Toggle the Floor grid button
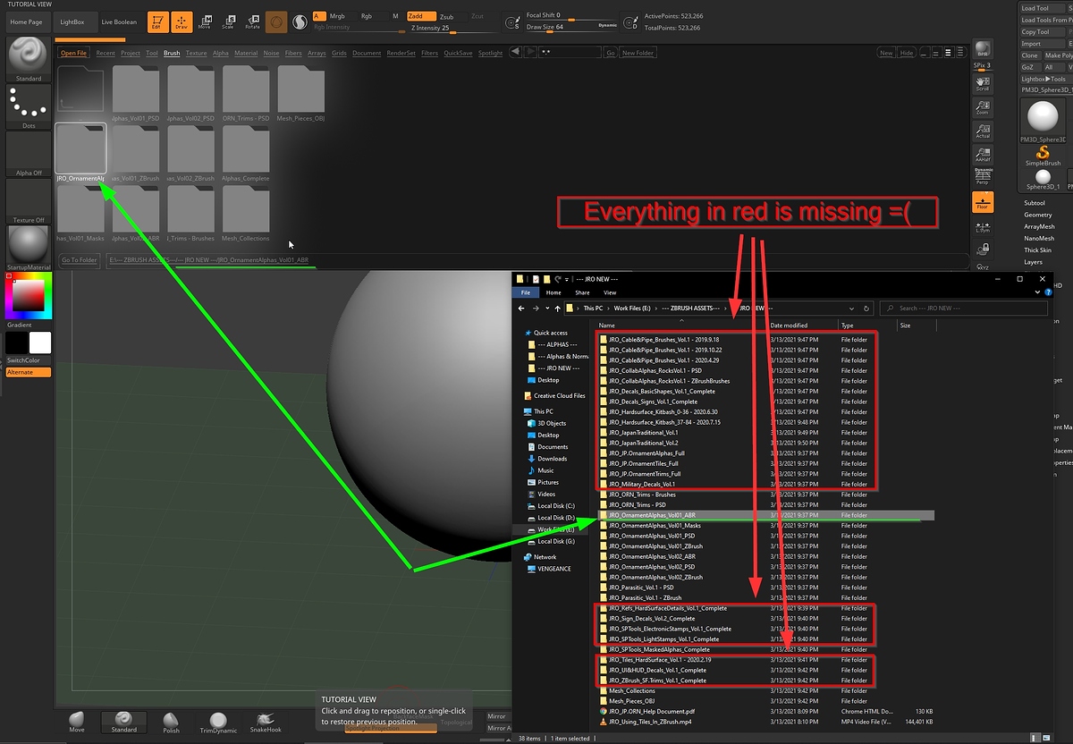 coord(983,202)
